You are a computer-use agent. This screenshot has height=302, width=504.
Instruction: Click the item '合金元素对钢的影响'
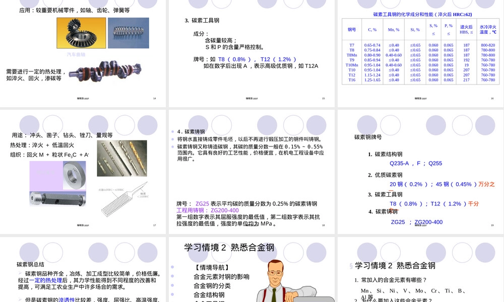221,277
